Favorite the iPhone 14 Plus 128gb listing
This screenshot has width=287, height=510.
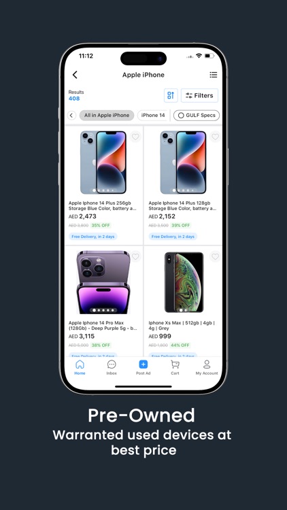(x=215, y=137)
